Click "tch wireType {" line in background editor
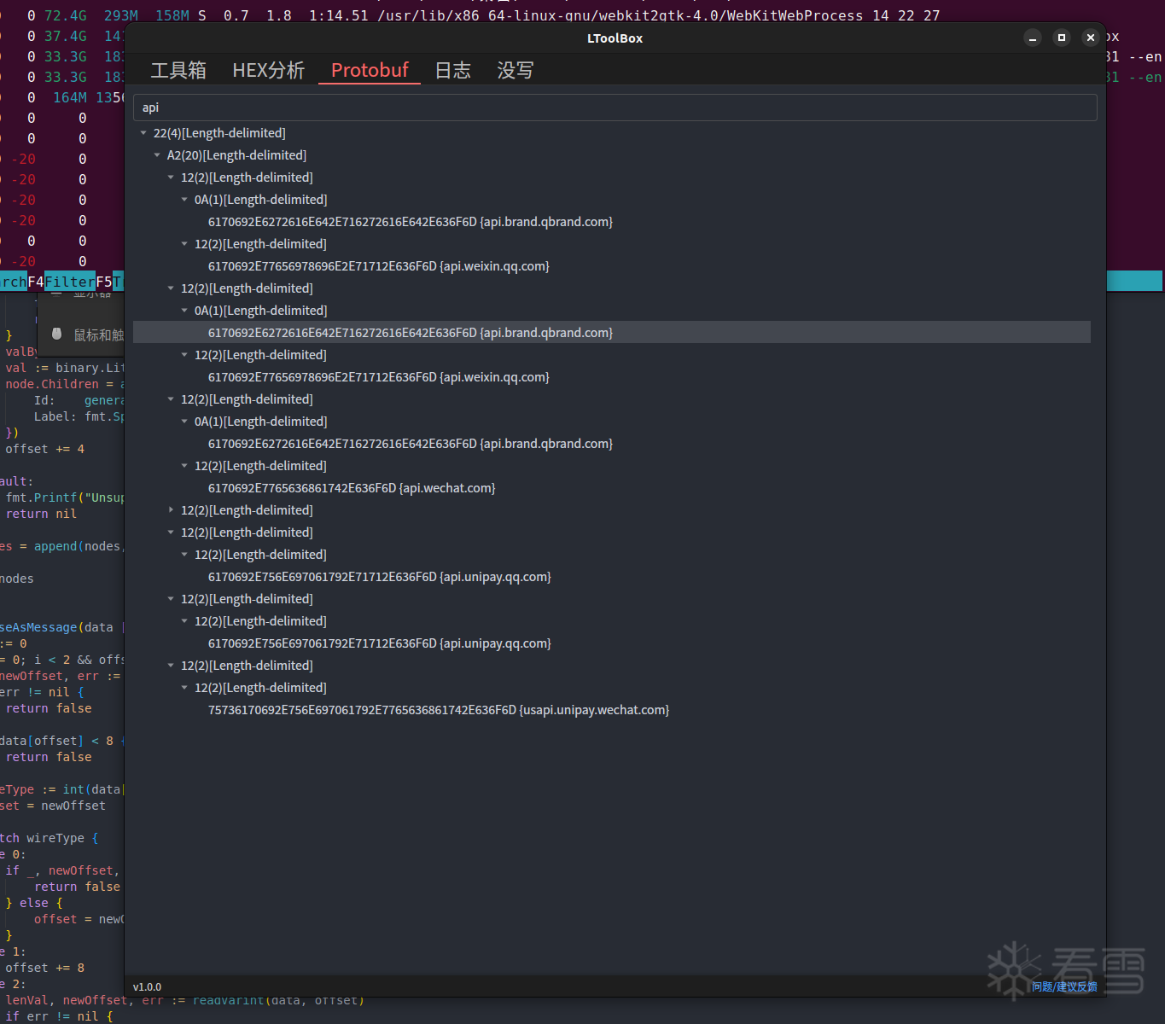The height and width of the screenshot is (1024, 1165). click(x=49, y=838)
